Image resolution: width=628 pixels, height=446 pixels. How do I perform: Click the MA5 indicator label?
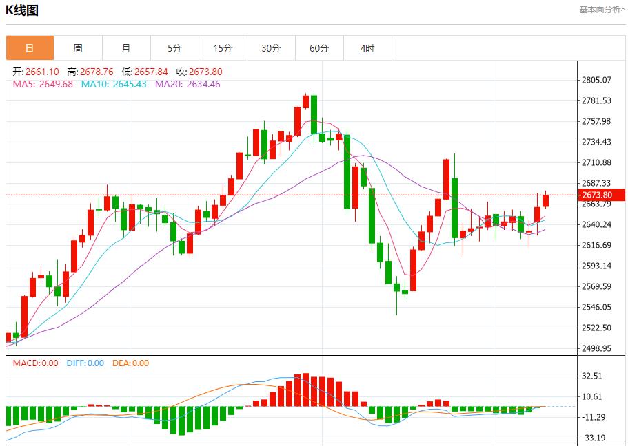click(43, 84)
